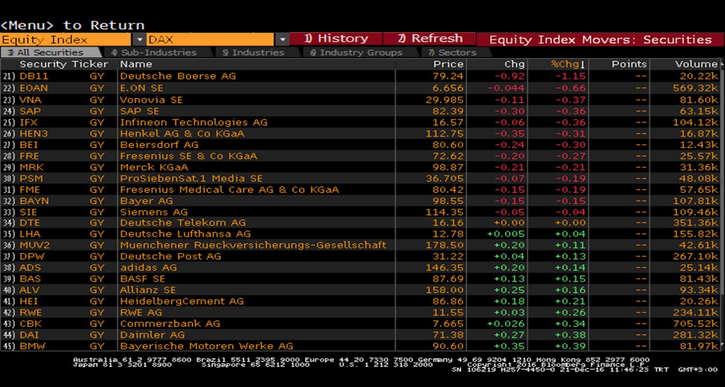Click Muenchener price 178.50
The image size is (725, 387).
[x=445, y=245]
